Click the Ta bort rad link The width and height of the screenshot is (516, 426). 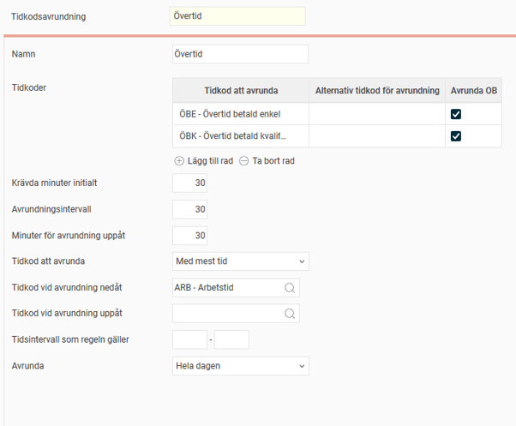click(274, 161)
